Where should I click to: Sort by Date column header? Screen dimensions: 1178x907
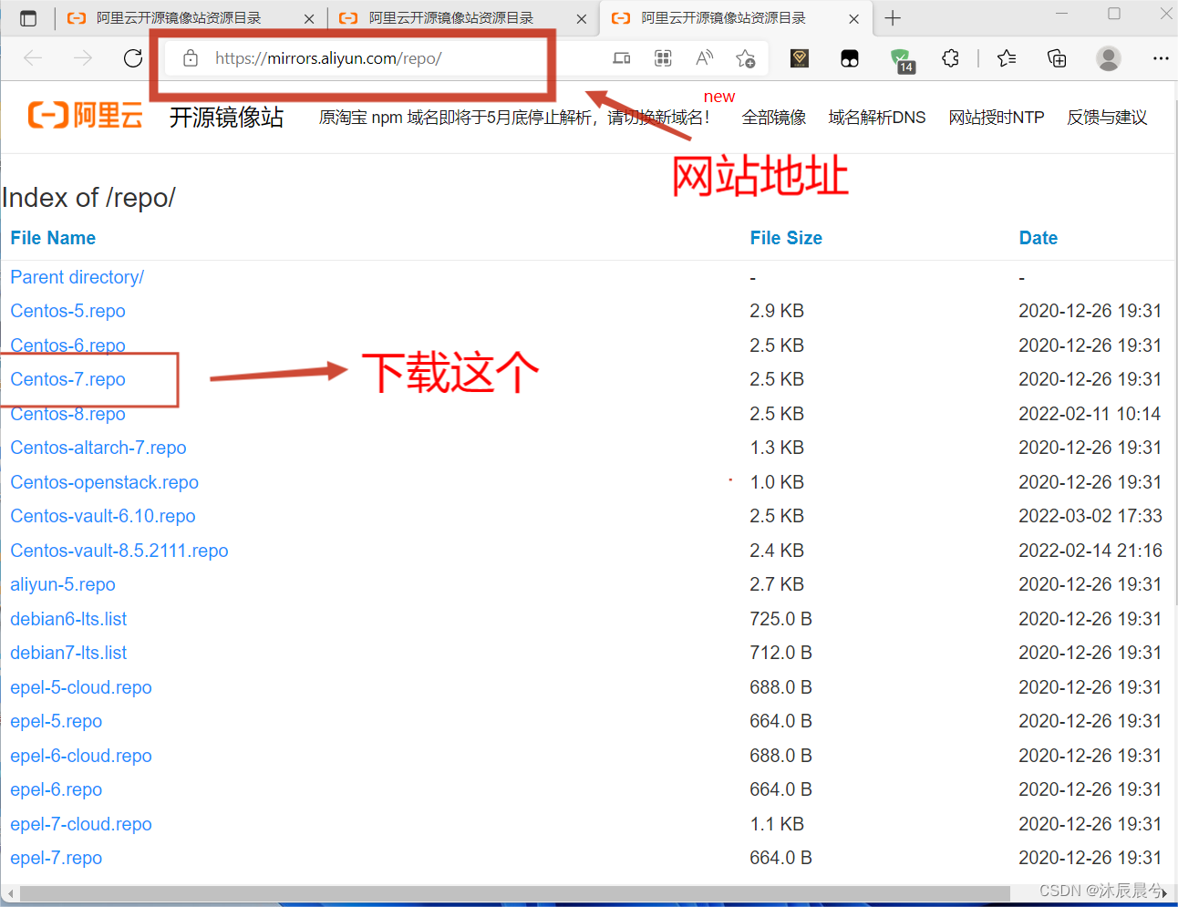coord(1038,238)
